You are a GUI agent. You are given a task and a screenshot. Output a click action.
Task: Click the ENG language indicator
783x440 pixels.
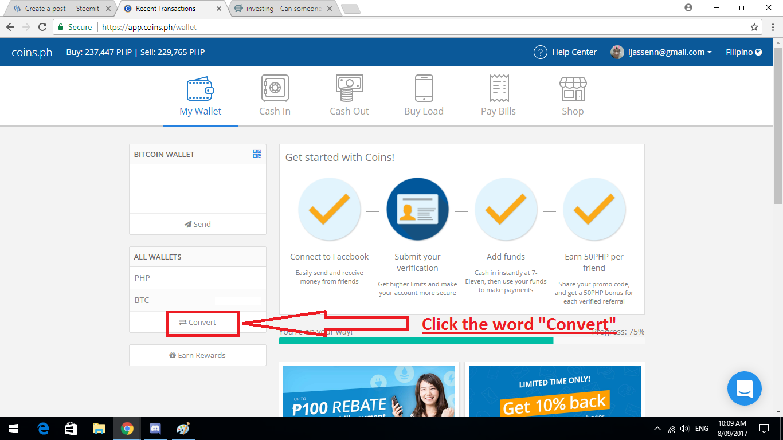[x=702, y=429]
